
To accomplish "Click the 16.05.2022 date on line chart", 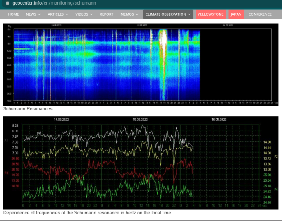I will click(219, 120).
